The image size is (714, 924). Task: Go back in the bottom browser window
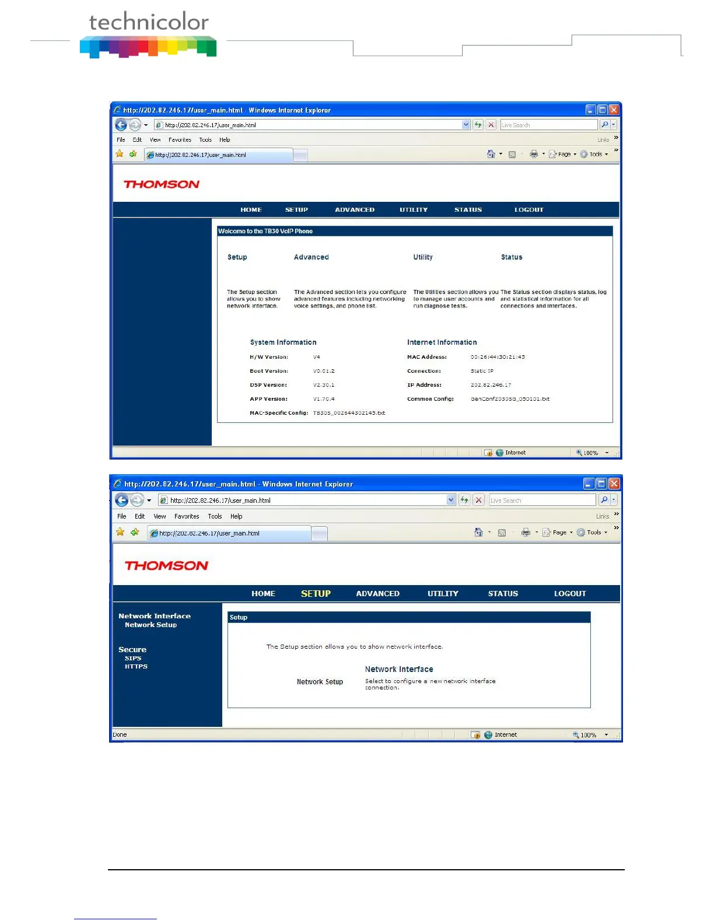point(121,500)
